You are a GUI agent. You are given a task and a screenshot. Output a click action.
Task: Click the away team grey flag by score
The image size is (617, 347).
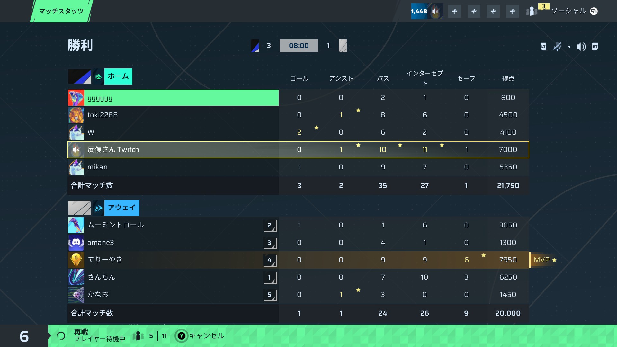tap(343, 46)
